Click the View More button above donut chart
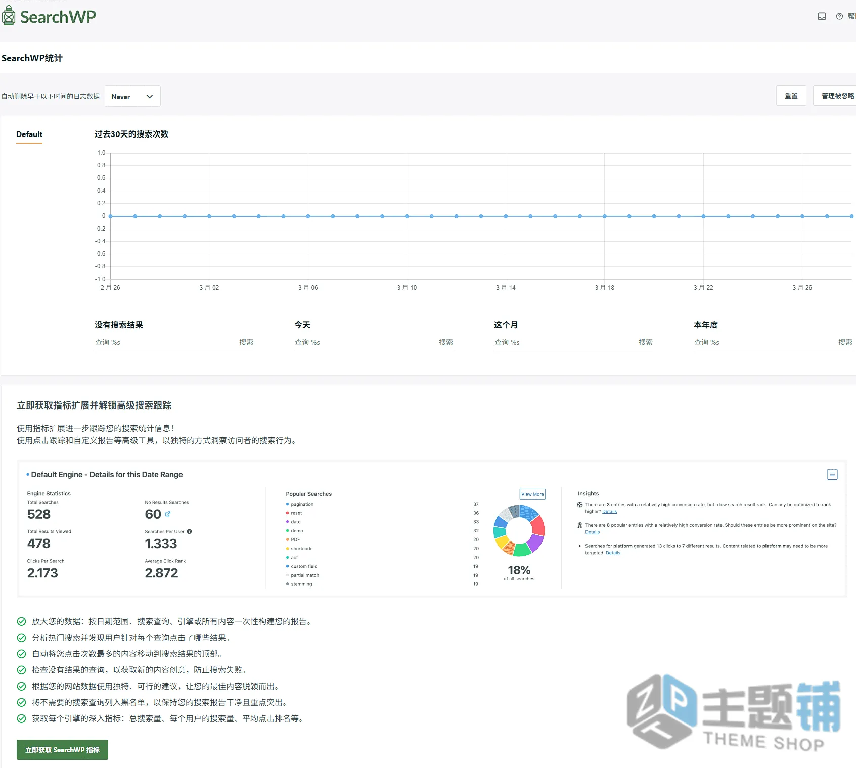The height and width of the screenshot is (768, 856). [x=532, y=494]
